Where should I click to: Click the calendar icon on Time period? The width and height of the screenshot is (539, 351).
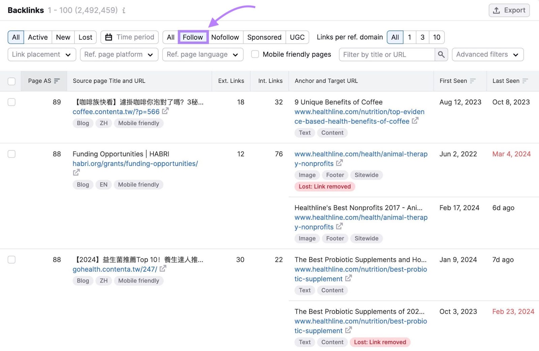point(108,37)
